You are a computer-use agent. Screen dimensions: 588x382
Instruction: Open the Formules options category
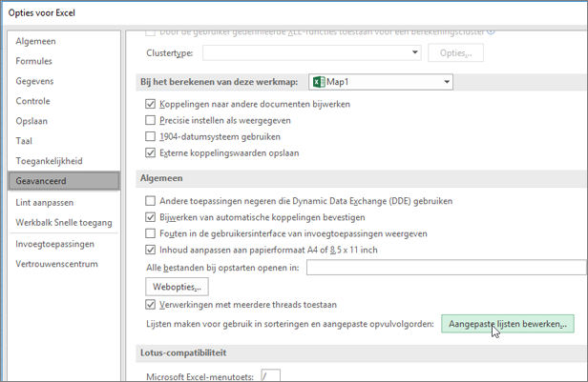(x=33, y=61)
